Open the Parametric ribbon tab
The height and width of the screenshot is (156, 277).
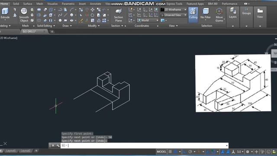[68, 4]
